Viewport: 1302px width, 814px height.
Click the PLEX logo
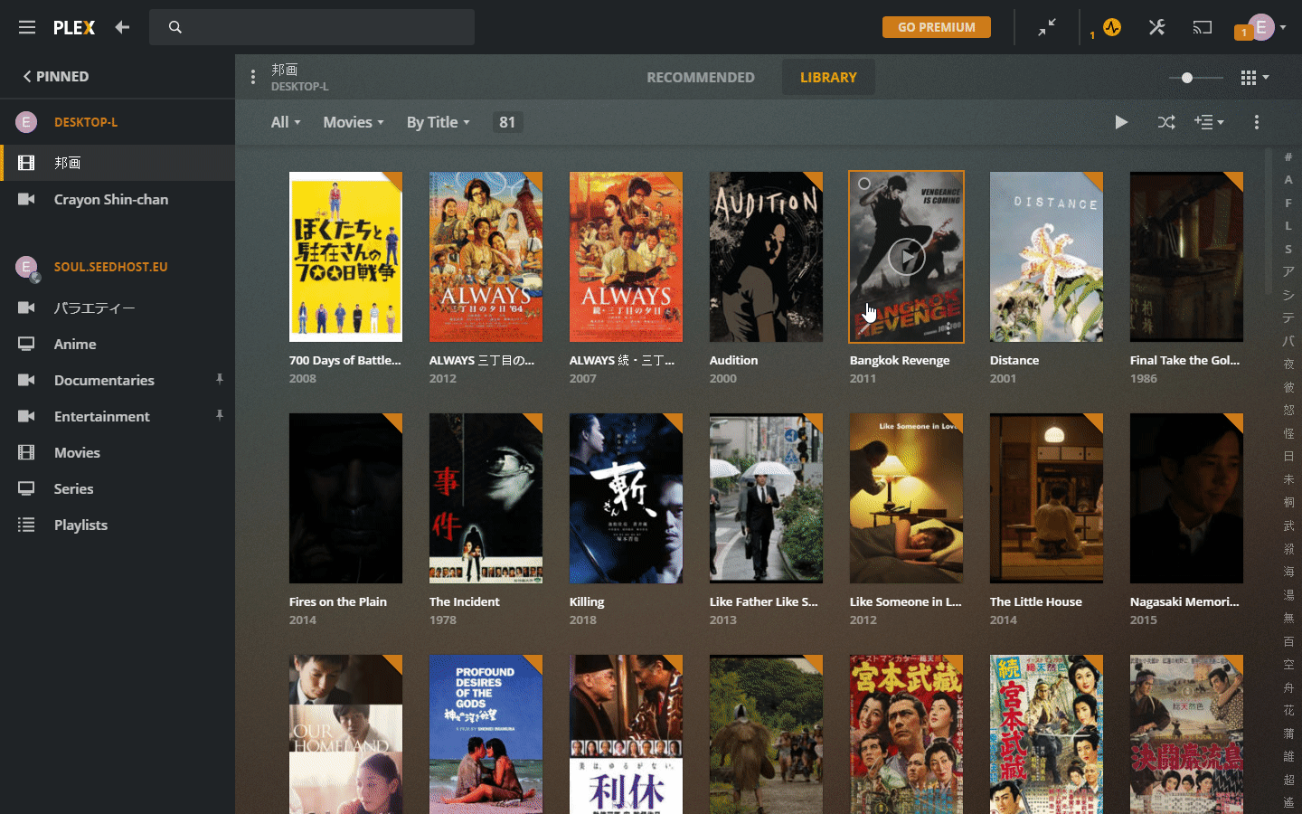(x=74, y=27)
